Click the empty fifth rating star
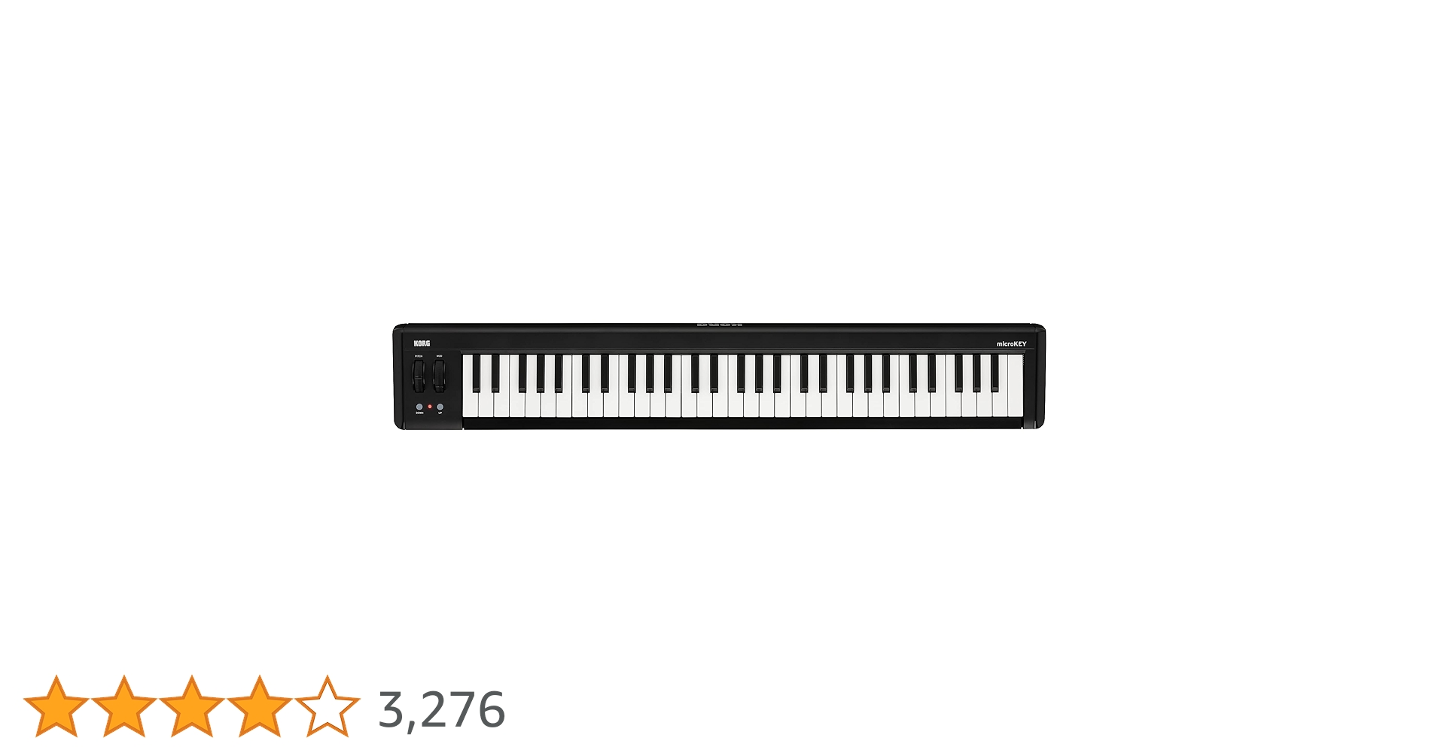1438x753 pixels. pos(328,706)
